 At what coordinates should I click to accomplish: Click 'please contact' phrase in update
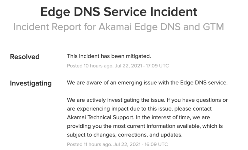click(x=193, y=109)
